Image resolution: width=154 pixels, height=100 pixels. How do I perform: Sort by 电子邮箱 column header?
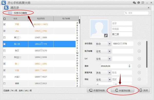[x=66, y=19]
